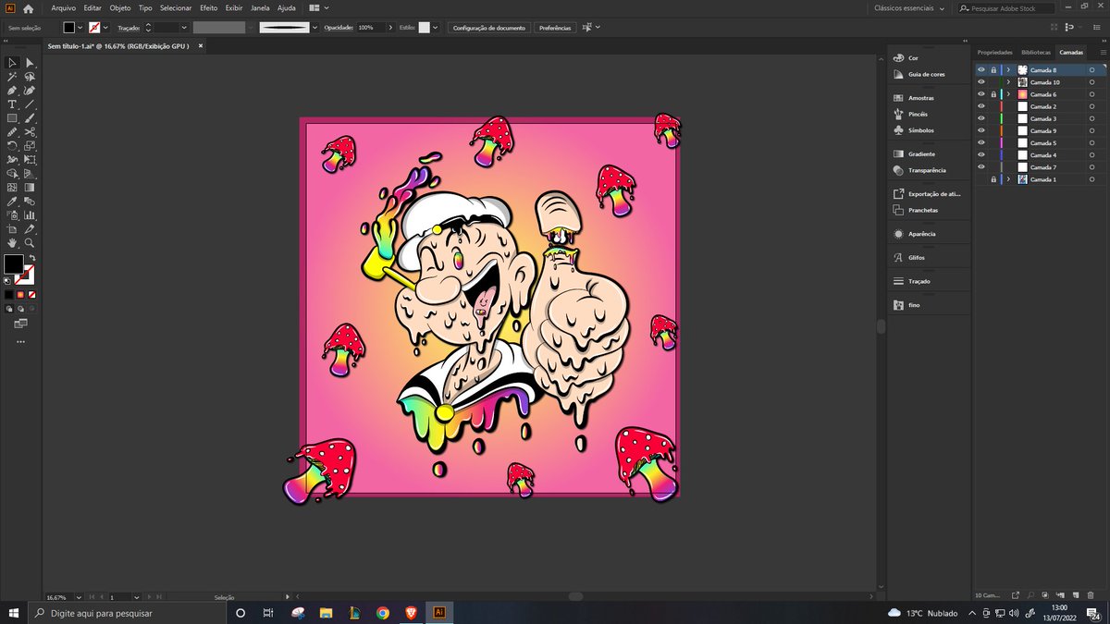1110x624 pixels.
Task: Expand layer Camada 10
Action: (1008, 82)
